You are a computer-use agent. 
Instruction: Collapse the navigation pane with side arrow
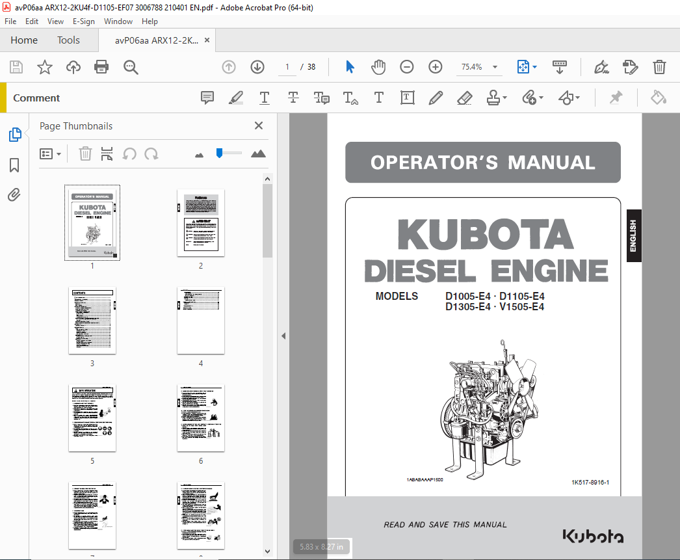(x=283, y=336)
